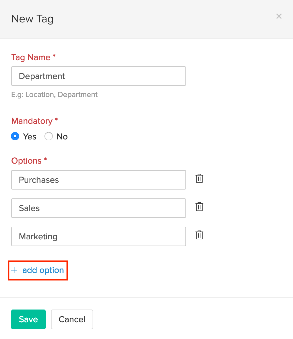This screenshot has width=293, height=339.
Task: Click the trash icon beside Marketing
Action: 199,235
